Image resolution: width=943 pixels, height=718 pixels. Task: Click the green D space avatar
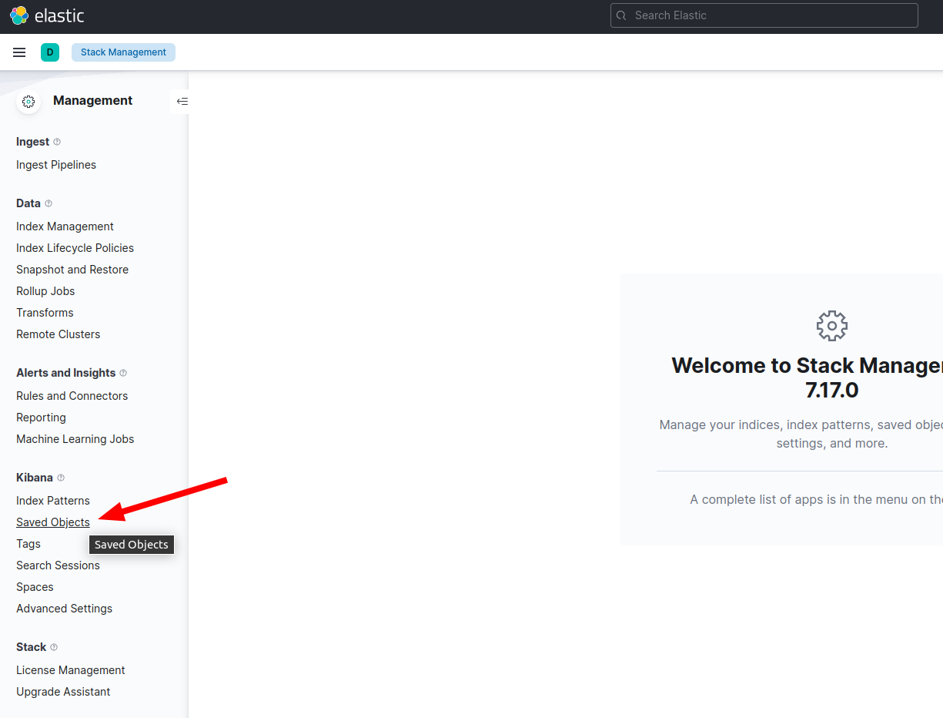(x=50, y=52)
